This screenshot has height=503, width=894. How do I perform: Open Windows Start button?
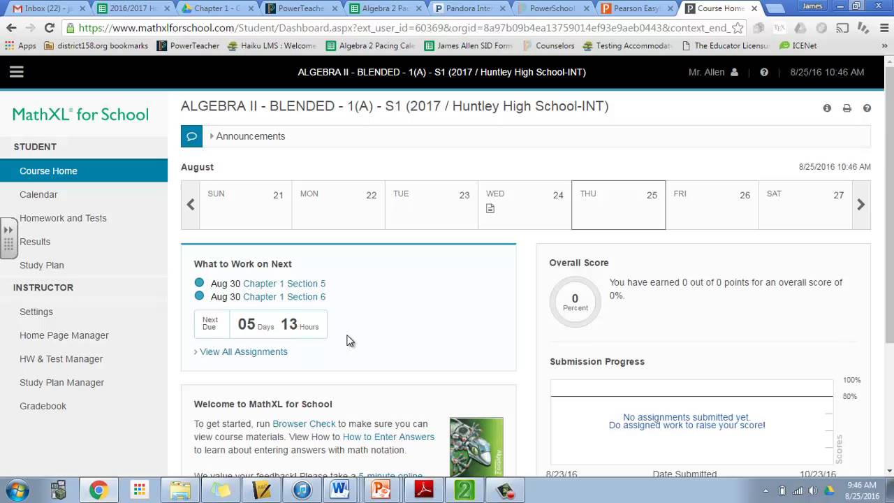[17, 490]
